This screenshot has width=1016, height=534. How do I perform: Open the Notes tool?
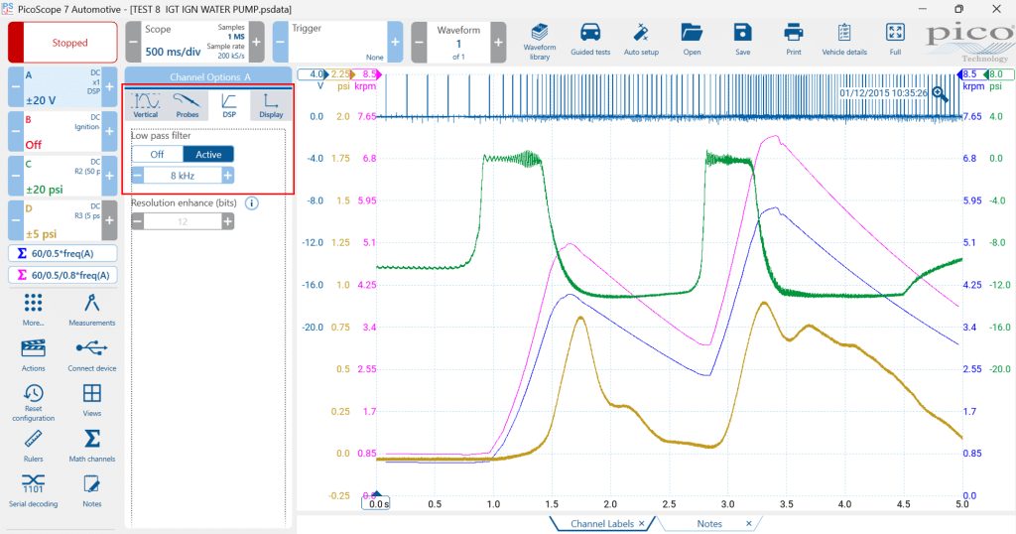(92, 490)
